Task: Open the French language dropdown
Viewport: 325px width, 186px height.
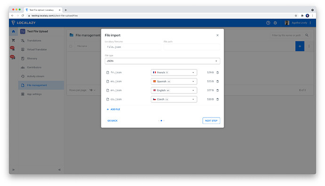Action: (x=174, y=72)
